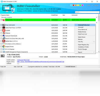Click Refresh in context menu

[85, 39]
